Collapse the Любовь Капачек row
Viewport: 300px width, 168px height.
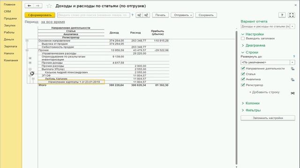pos(33,79)
